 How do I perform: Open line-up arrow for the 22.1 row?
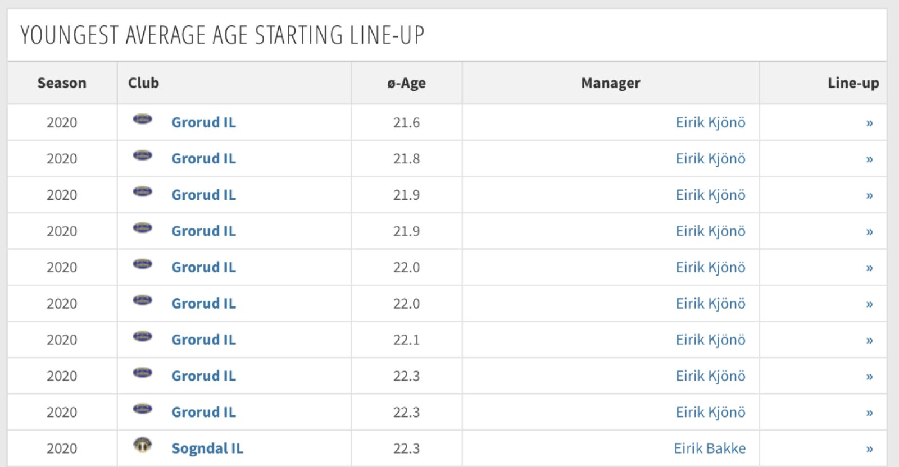[x=869, y=340]
